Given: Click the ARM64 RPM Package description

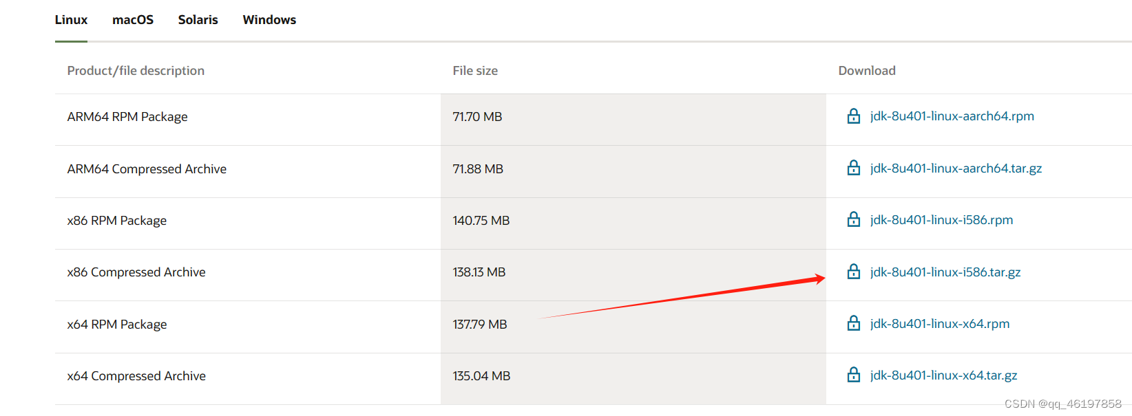Looking at the screenshot, I should [127, 117].
